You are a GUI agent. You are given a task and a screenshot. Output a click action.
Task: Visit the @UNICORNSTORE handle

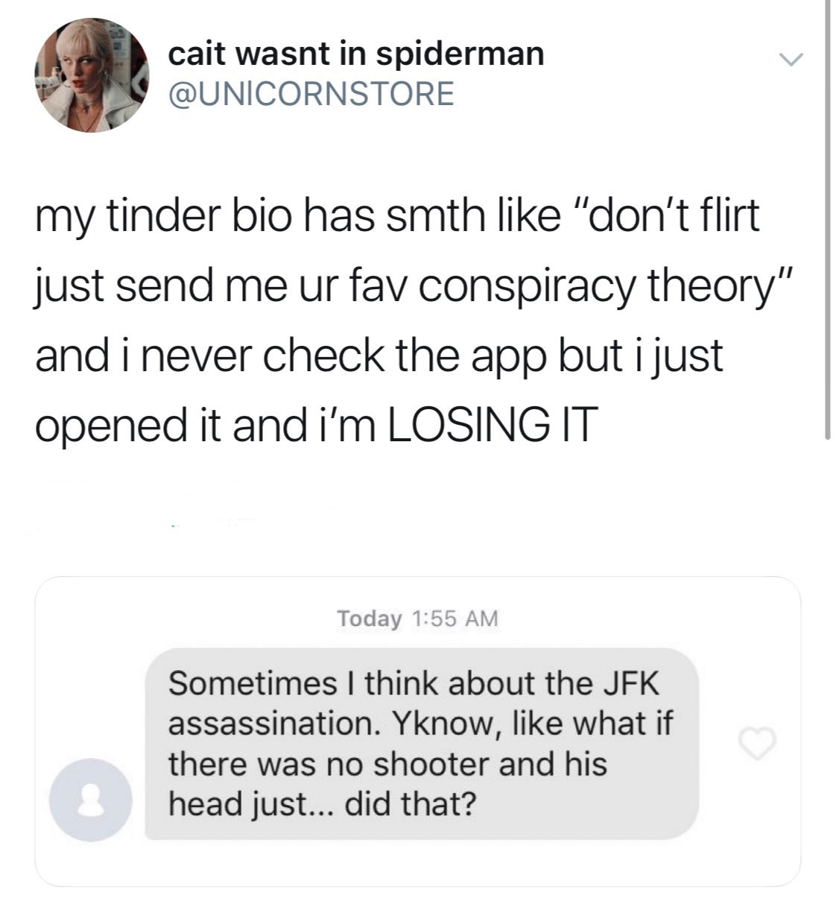click(x=312, y=94)
